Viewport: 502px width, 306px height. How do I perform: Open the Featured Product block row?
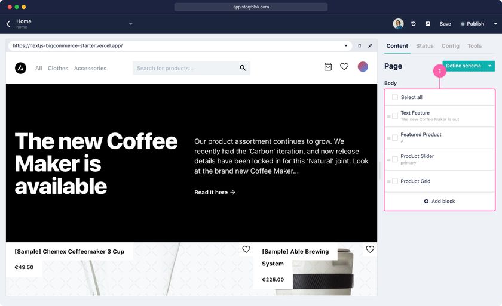click(x=440, y=138)
